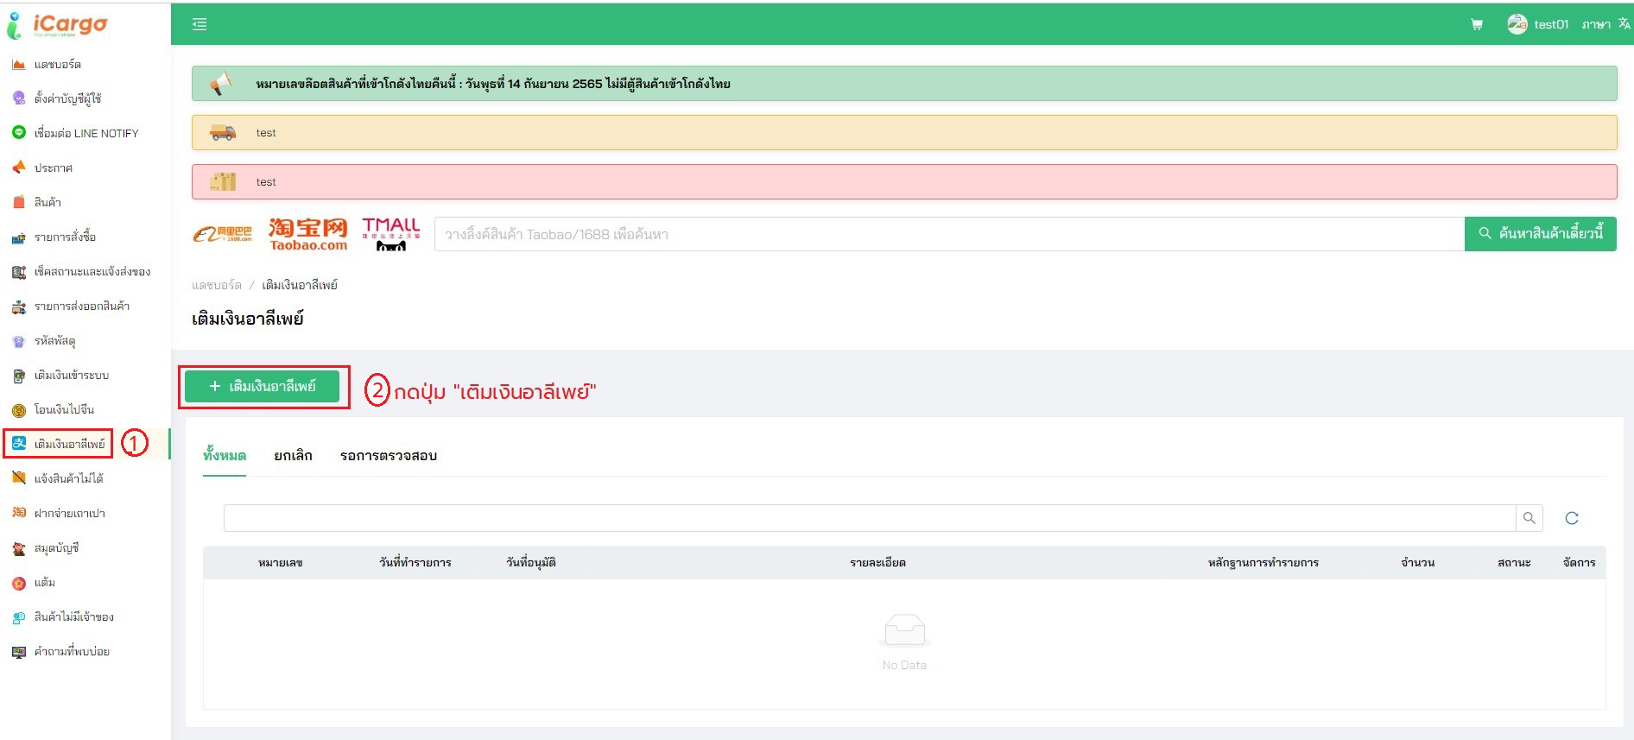
Task: Click the ค้นหาสินค้าเดี๋ยวนี้ search button
Action: coord(1541,233)
